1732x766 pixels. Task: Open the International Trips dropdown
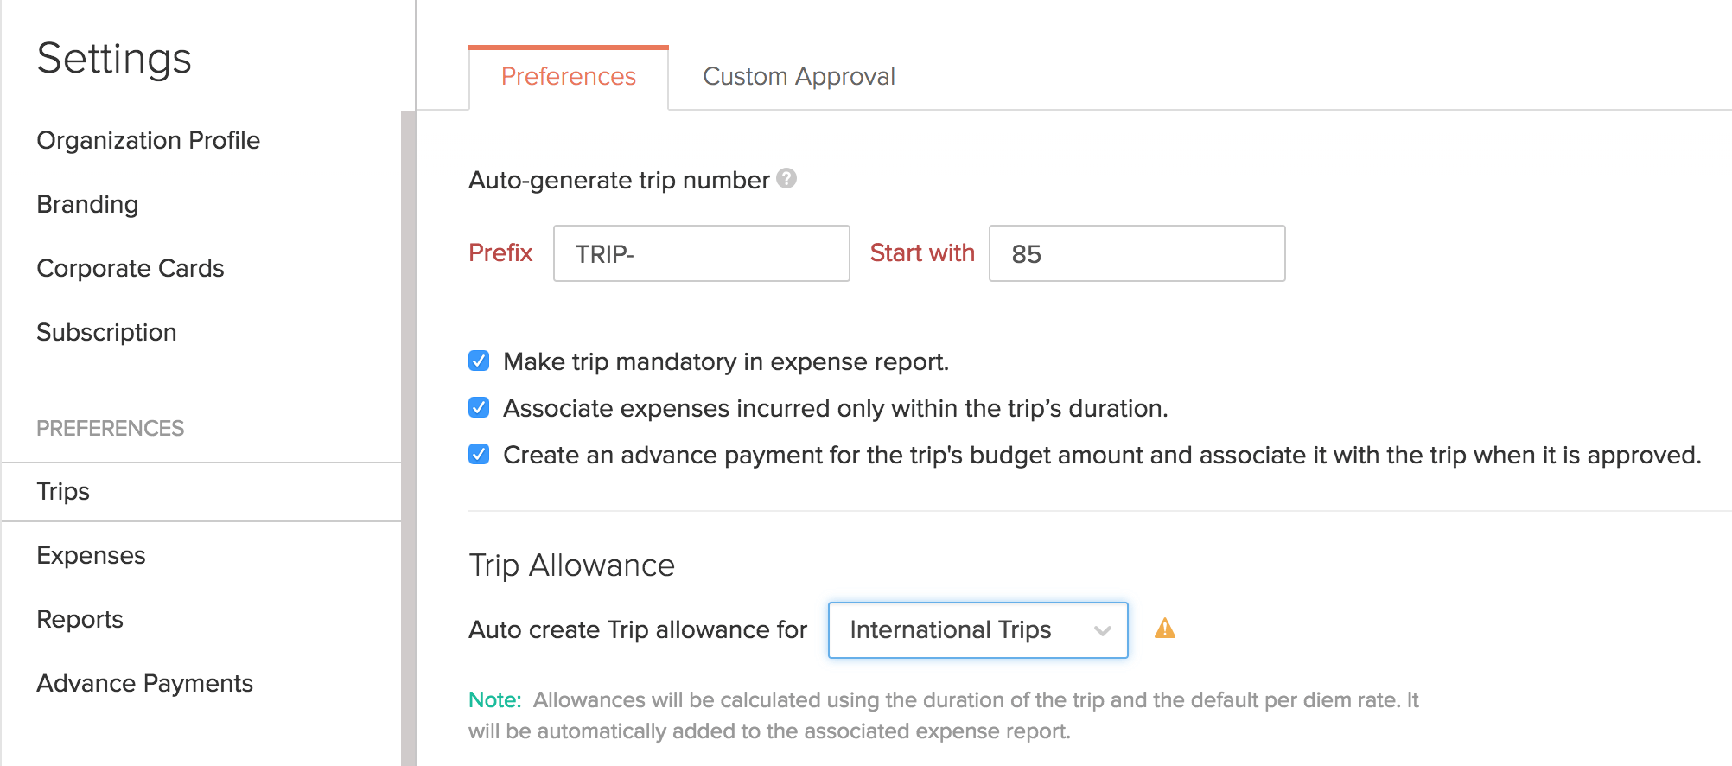click(x=977, y=630)
